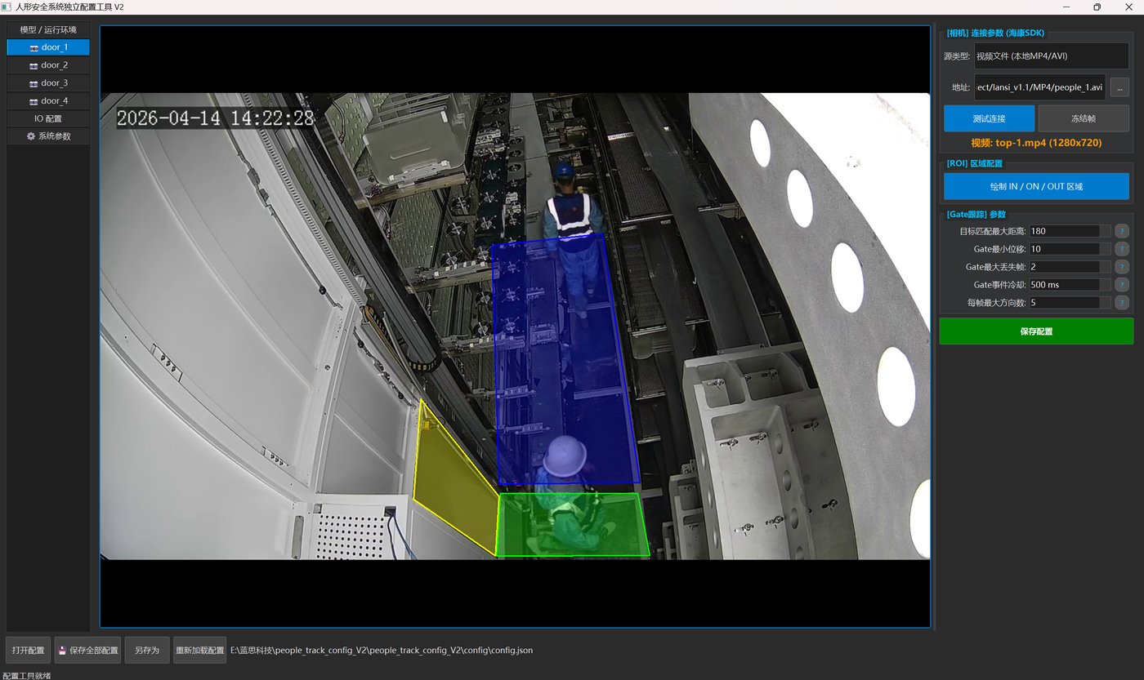The height and width of the screenshot is (680, 1144).
Task: Click the 保存全部配置 button
Action: click(88, 651)
